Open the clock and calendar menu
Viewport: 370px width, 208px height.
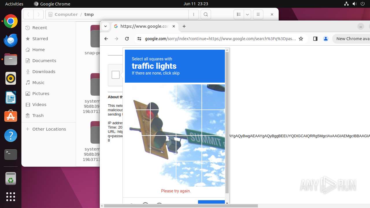(196, 4)
